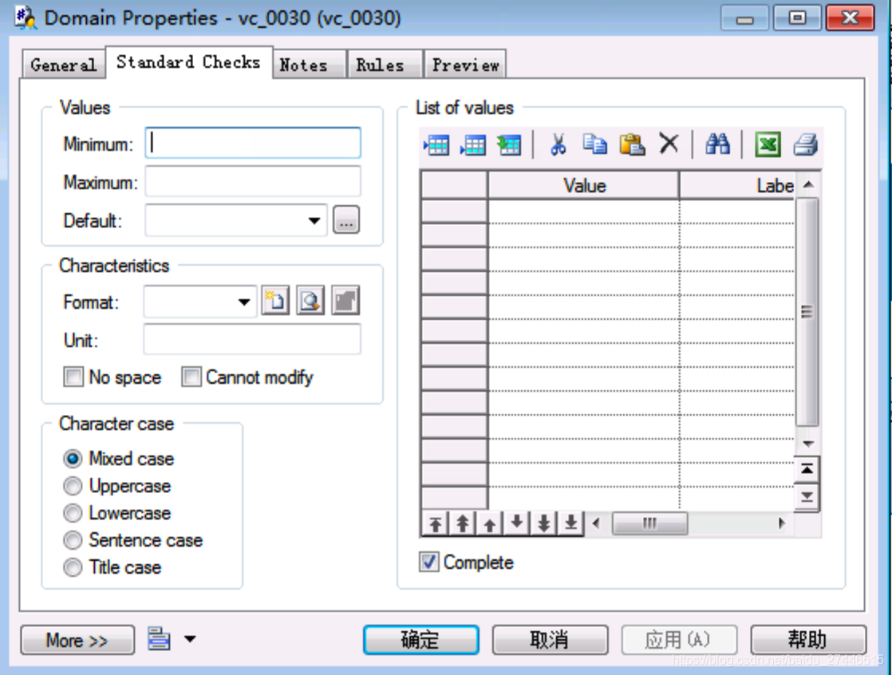The image size is (892, 675).
Task: Jump to last row of values grid
Action: (x=807, y=498)
